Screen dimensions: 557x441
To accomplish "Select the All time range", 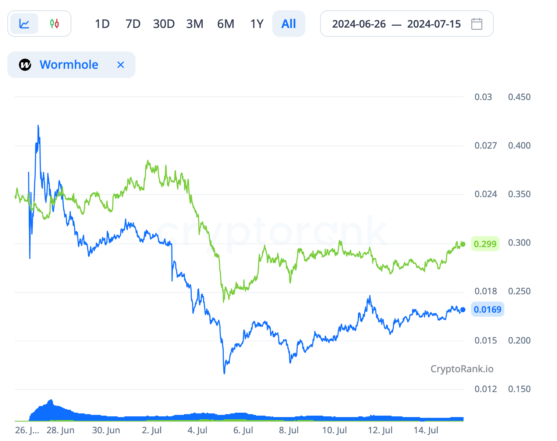I will (x=288, y=24).
